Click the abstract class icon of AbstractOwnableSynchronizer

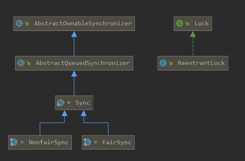click(19, 24)
